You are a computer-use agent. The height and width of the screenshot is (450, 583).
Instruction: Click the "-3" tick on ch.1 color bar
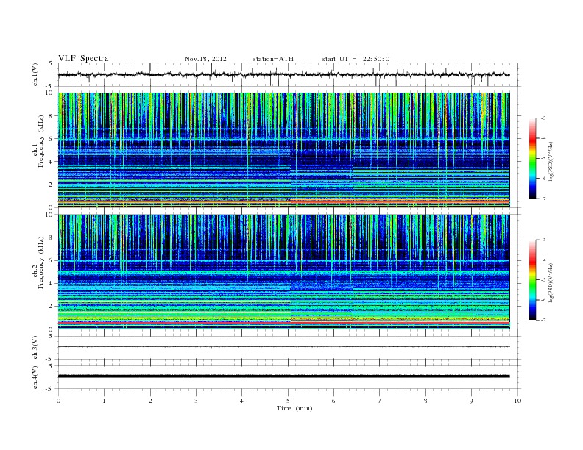click(543, 118)
